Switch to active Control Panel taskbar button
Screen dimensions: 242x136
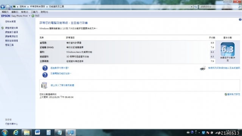click(x=71, y=133)
